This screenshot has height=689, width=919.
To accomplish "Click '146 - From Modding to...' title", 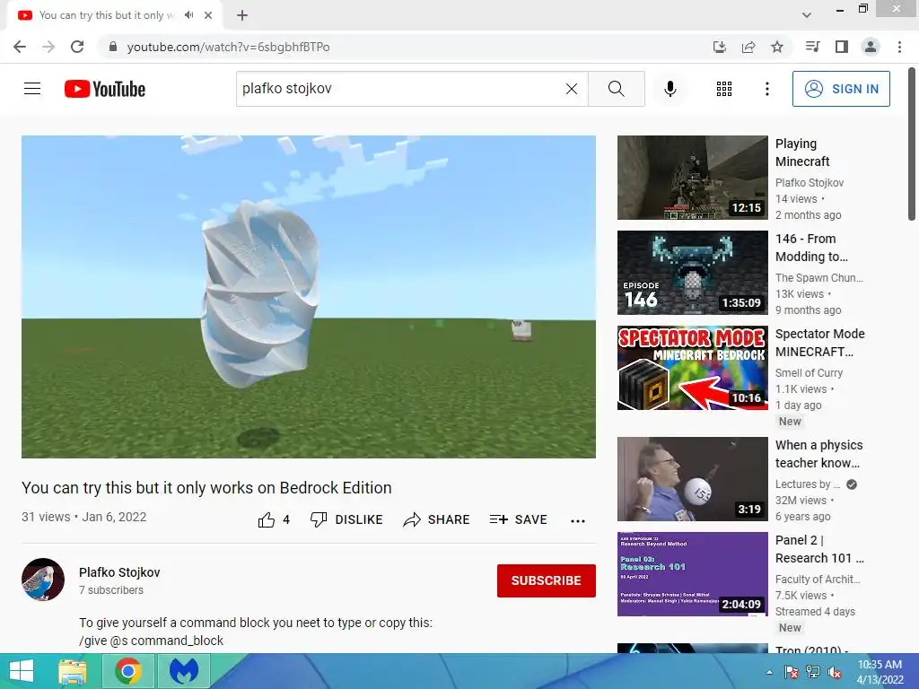I will coord(811,248).
